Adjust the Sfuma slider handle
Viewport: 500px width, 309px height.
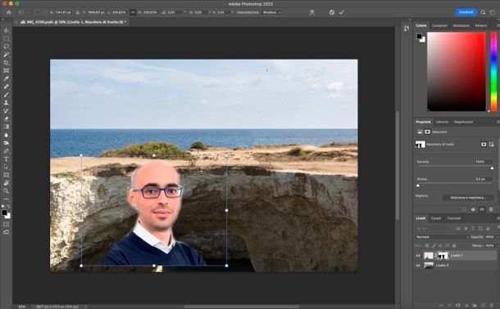418,186
